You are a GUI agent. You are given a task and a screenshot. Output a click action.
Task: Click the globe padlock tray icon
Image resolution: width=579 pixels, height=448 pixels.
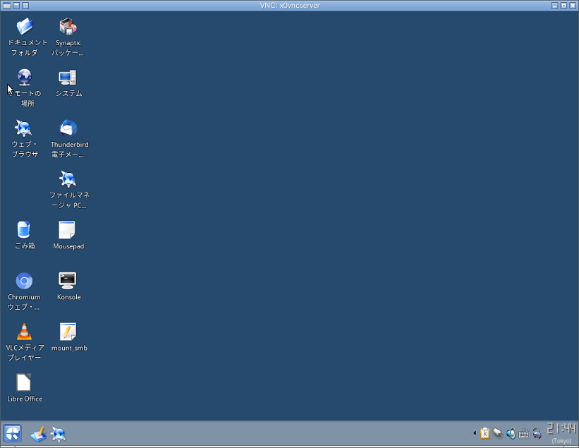pyautogui.click(x=537, y=433)
